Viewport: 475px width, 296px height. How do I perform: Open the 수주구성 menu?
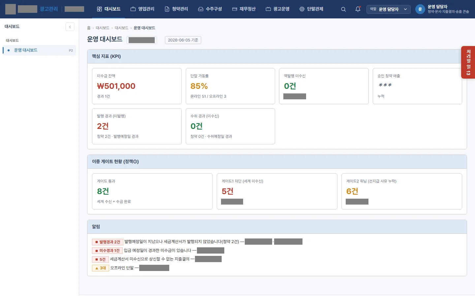[210, 9]
